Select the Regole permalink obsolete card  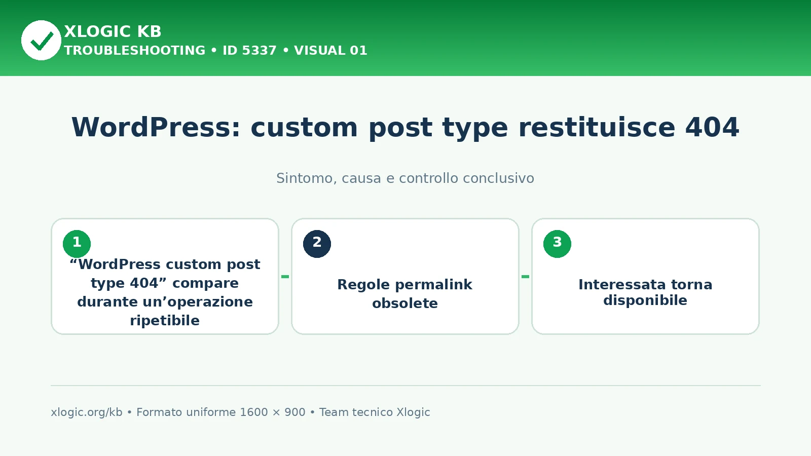tap(405, 276)
